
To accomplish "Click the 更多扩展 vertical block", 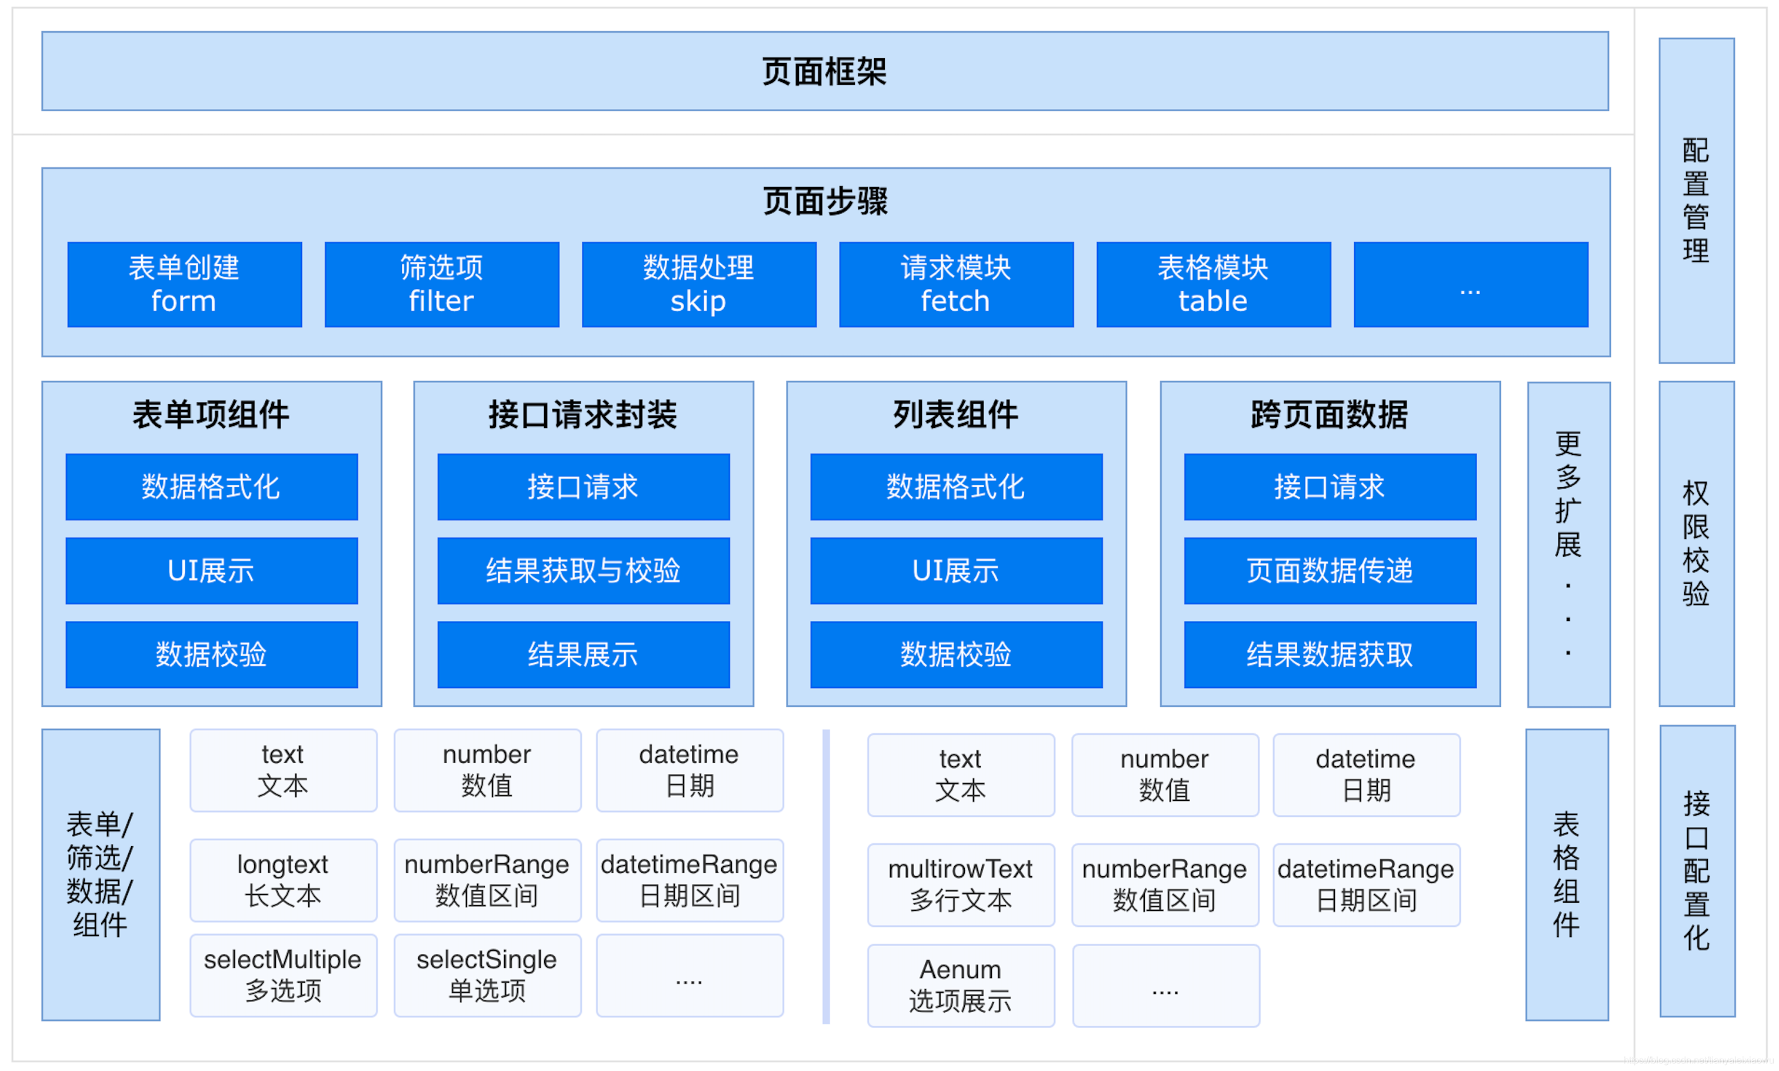I will 1568,544.
